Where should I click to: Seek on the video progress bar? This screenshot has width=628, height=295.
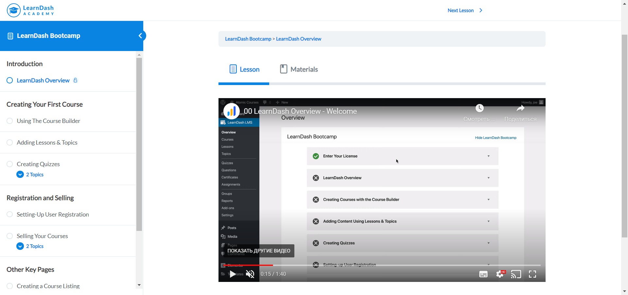382,265
